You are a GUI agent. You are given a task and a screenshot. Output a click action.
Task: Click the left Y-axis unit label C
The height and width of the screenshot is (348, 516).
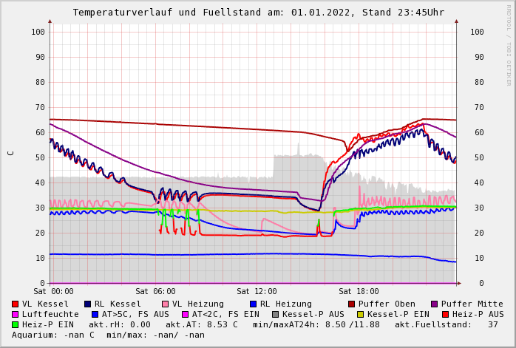coord(10,153)
